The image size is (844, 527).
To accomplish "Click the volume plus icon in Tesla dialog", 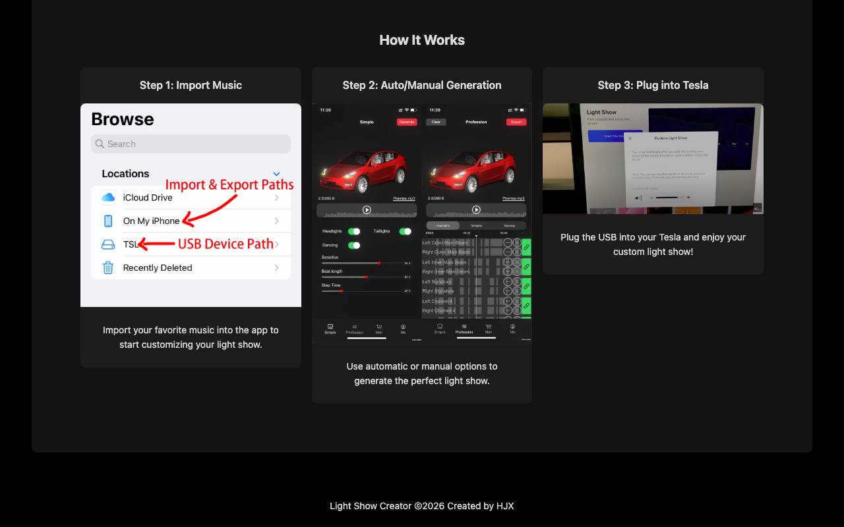I will tap(688, 198).
